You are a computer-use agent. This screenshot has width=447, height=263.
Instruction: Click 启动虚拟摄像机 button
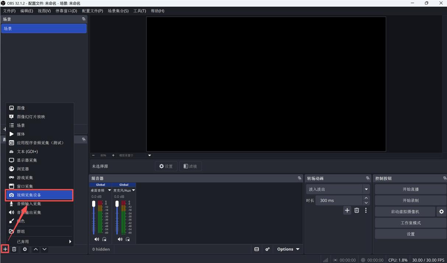pyautogui.click(x=405, y=212)
